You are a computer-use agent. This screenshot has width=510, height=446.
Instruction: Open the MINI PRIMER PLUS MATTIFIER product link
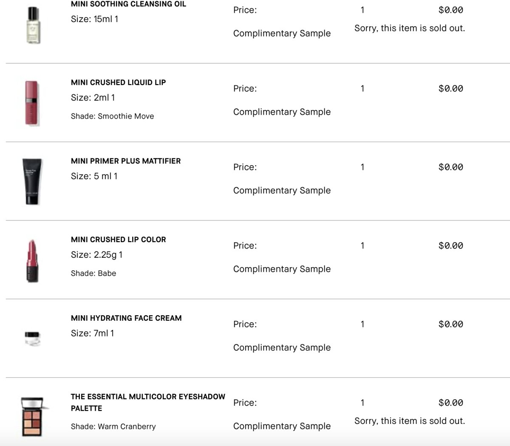[x=126, y=161]
